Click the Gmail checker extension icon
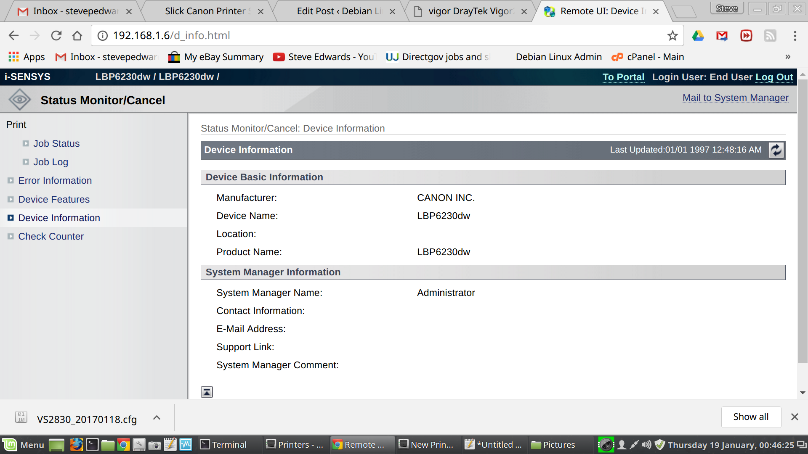 point(722,36)
